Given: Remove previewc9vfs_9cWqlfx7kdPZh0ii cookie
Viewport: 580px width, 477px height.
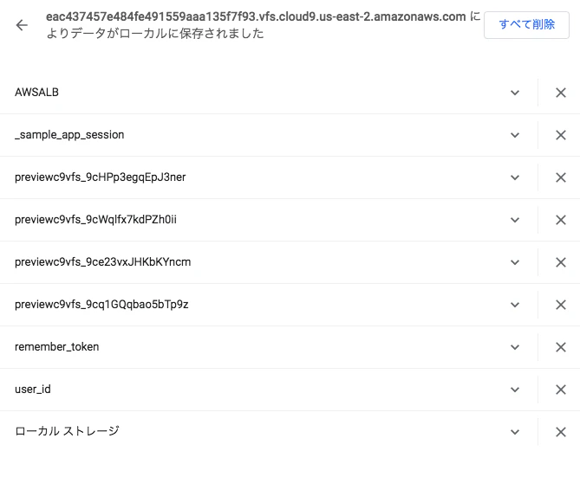Looking at the screenshot, I should pos(561,220).
